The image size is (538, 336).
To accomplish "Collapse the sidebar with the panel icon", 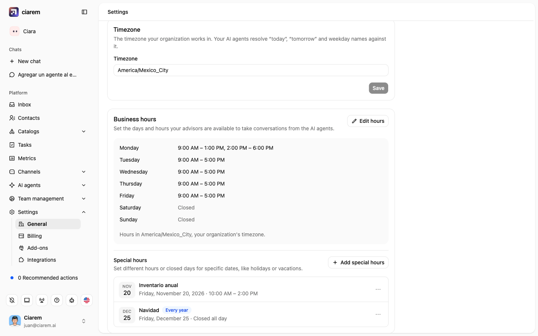I will click(x=84, y=12).
